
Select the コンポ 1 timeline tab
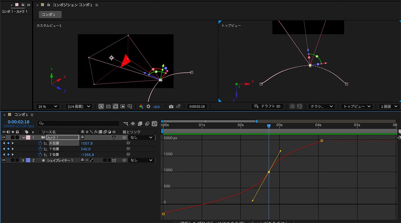(21, 115)
